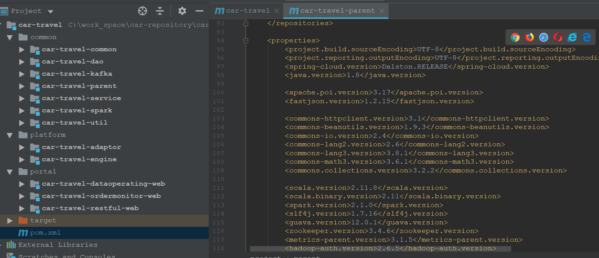599x258 pixels.
Task: Click the fold marker at properties line 94
Action: pos(246,41)
